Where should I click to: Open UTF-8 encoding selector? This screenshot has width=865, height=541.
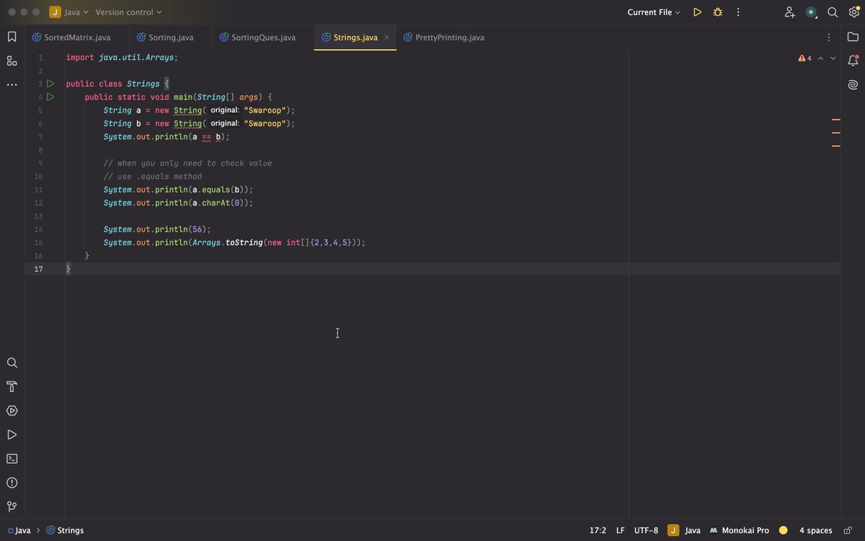[x=646, y=530]
